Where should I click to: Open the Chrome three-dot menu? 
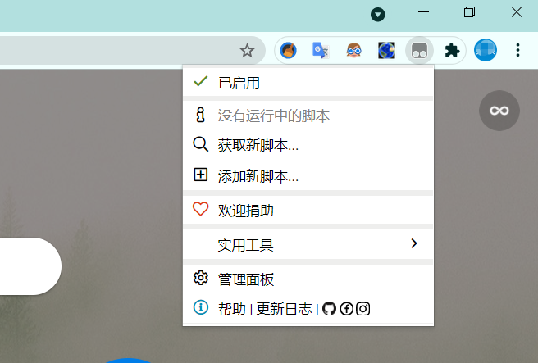(x=517, y=50)
